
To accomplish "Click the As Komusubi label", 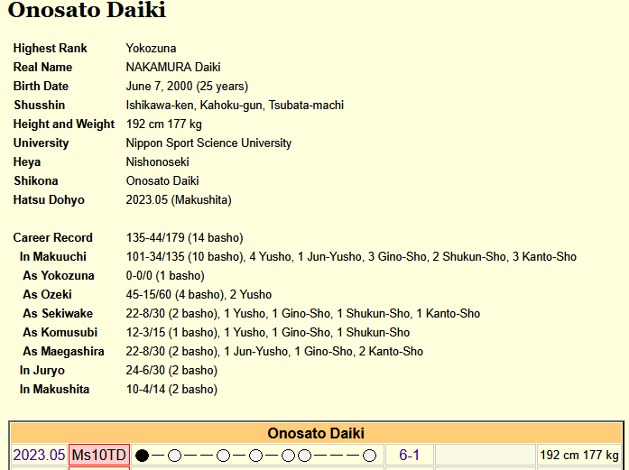I will 60,332.
